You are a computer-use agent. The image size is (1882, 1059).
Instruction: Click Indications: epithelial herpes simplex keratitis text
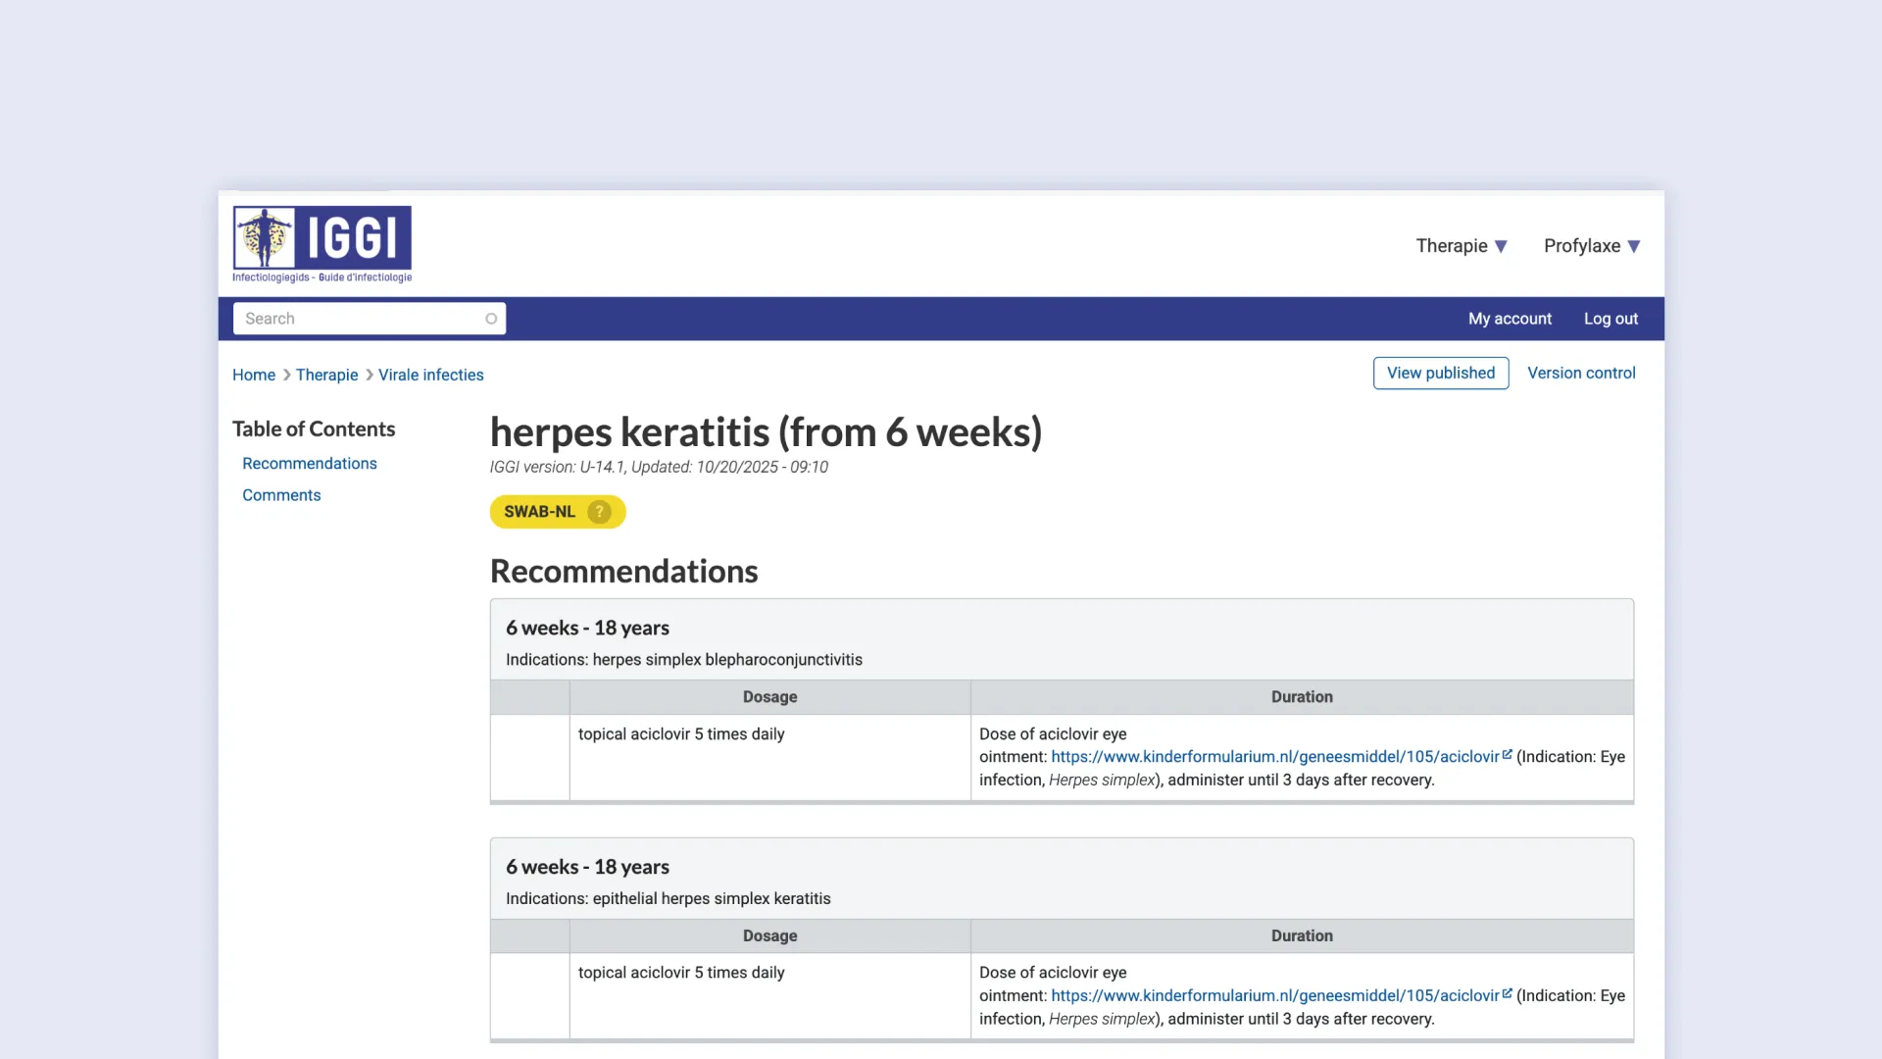tap(669, 899)
